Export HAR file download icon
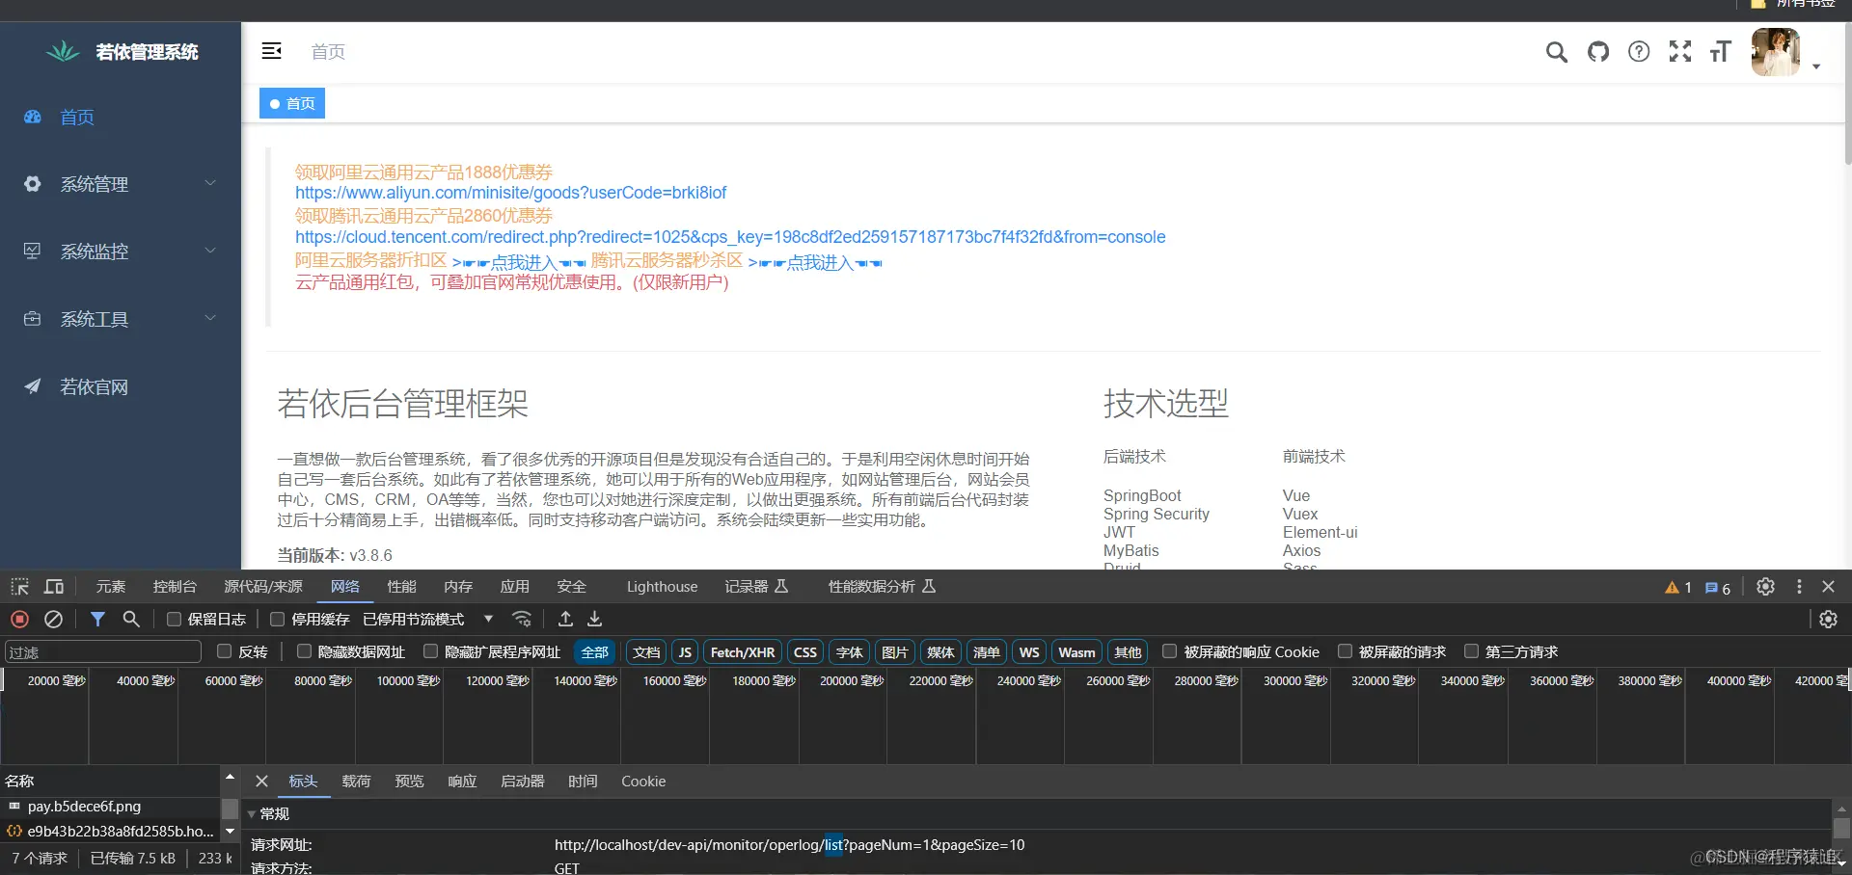 pos(595,619)
